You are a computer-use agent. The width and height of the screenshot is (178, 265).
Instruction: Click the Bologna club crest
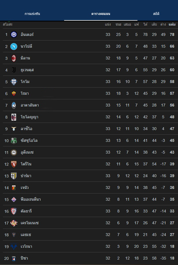point(14,117)
